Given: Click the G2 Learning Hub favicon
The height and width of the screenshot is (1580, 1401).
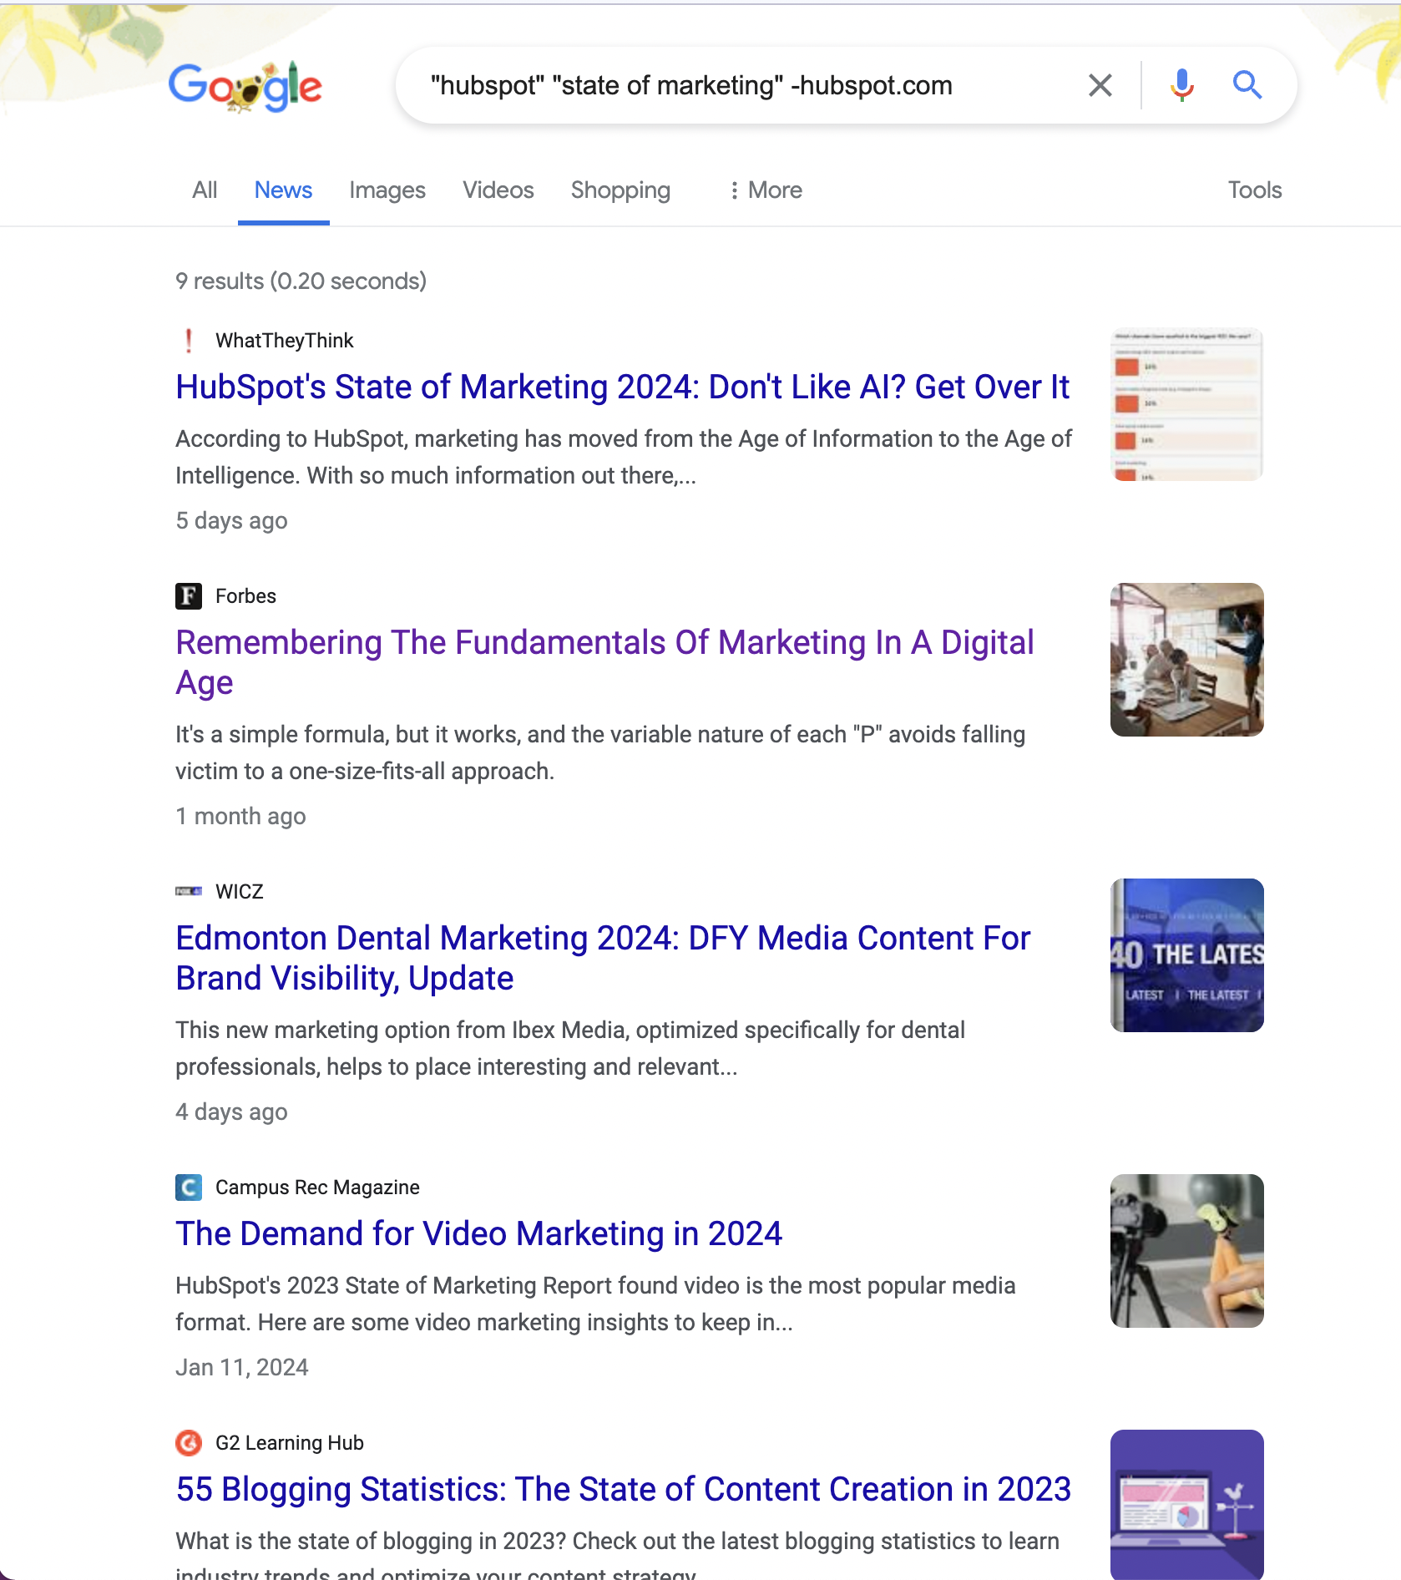Looking at the screenshot, I should pos(189,1443).
